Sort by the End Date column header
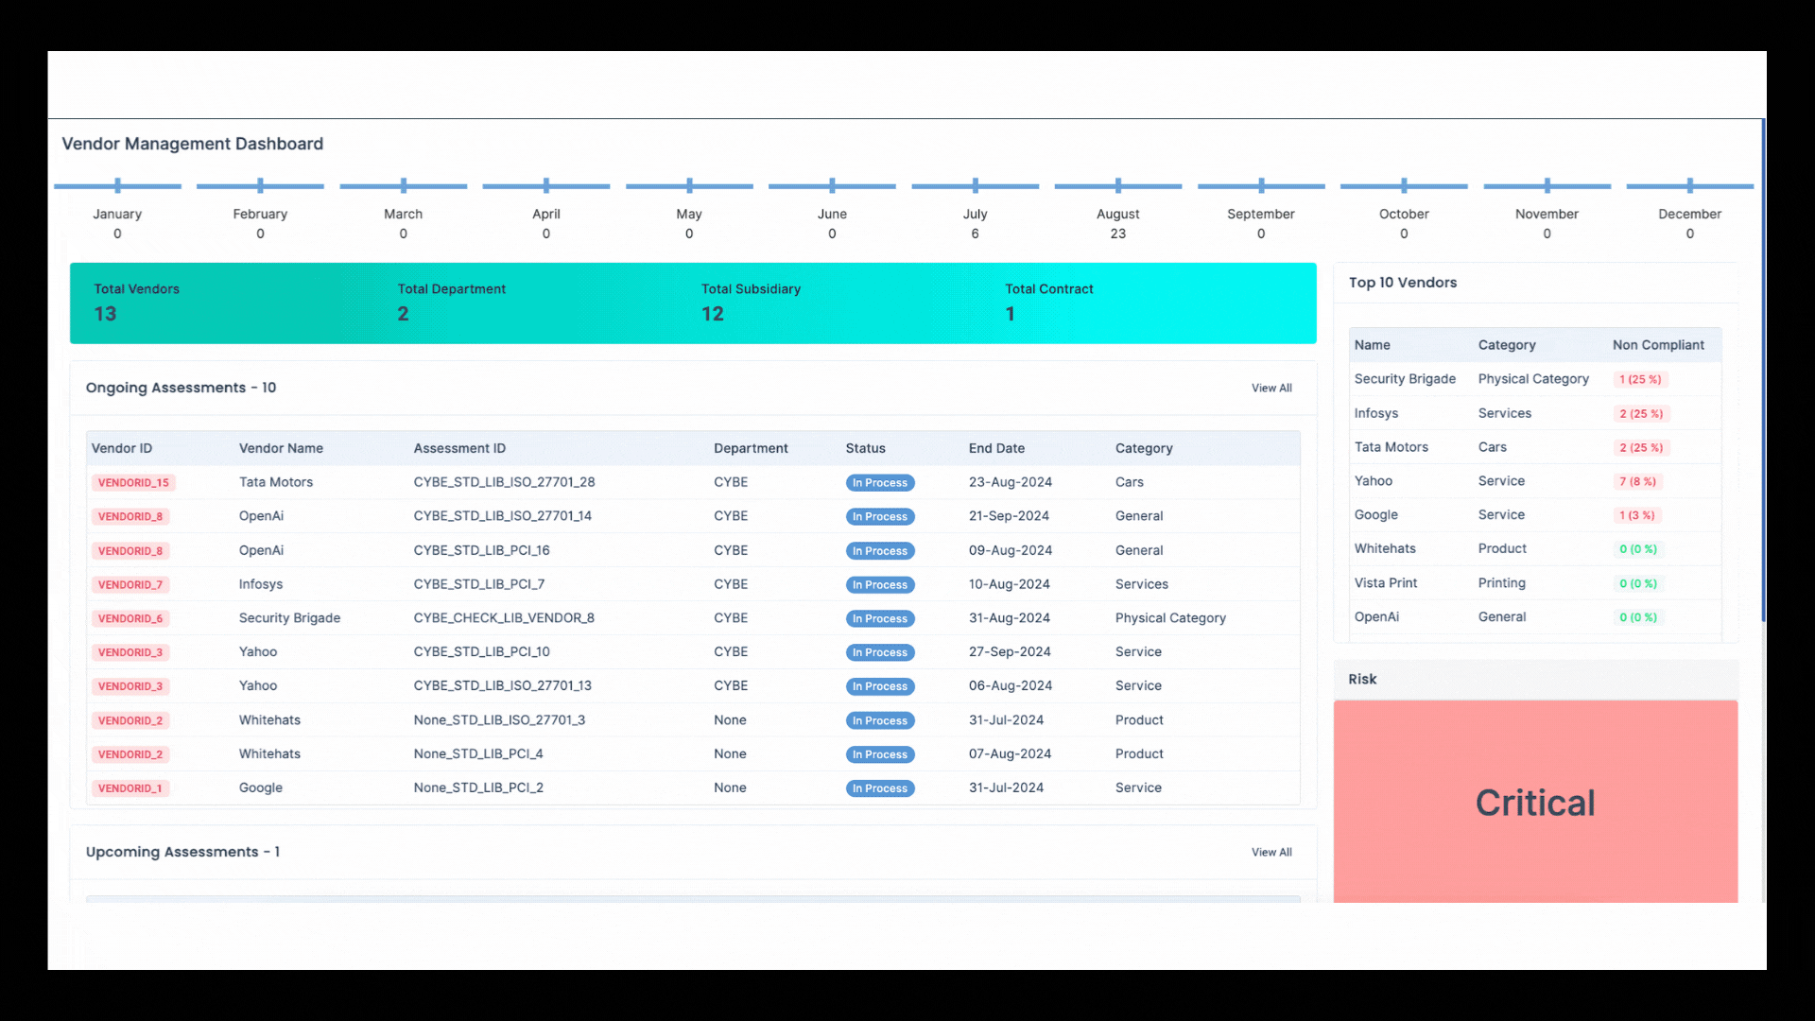 pos(995,449)
